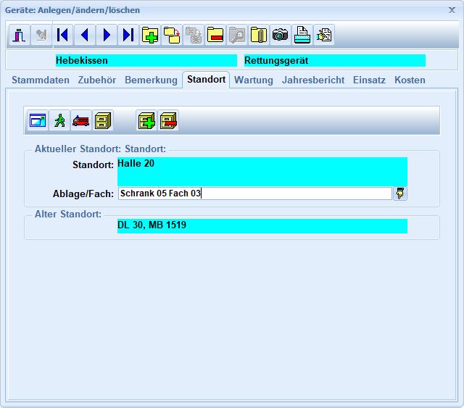The height and width of the screenshot is (408, 464).
Task: Open the Stammdaten tab
Action: click(41, 80)
